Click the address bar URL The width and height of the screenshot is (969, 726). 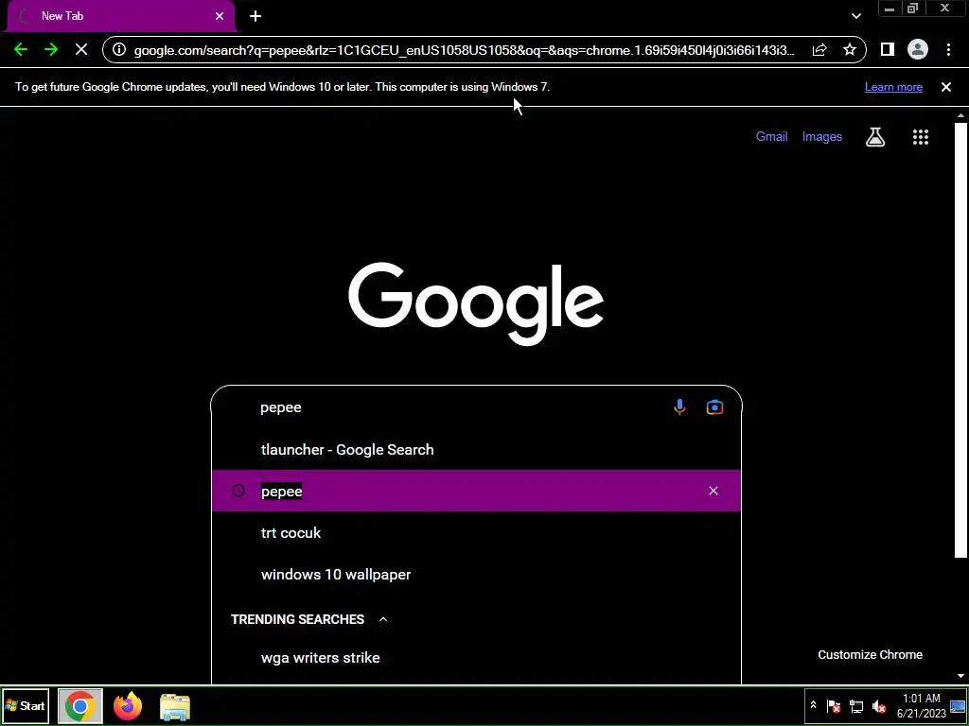(x=464, y=50)
